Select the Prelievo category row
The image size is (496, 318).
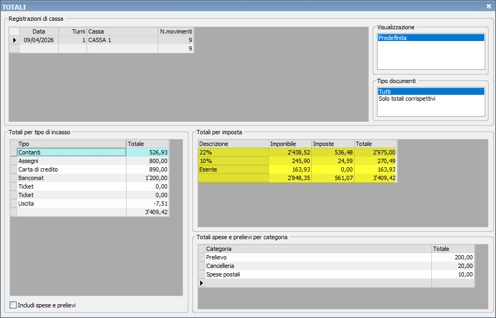[x=318, y=257]
